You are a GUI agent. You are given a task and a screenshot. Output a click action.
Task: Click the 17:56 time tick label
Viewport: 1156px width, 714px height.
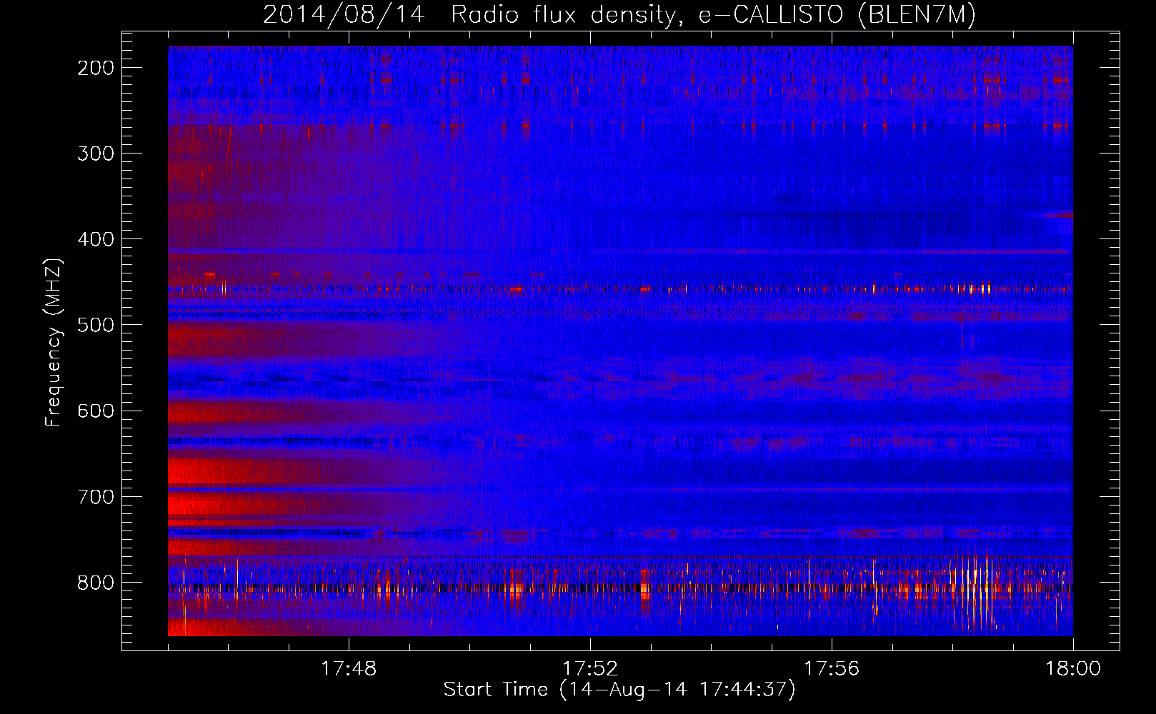(832, 669)
